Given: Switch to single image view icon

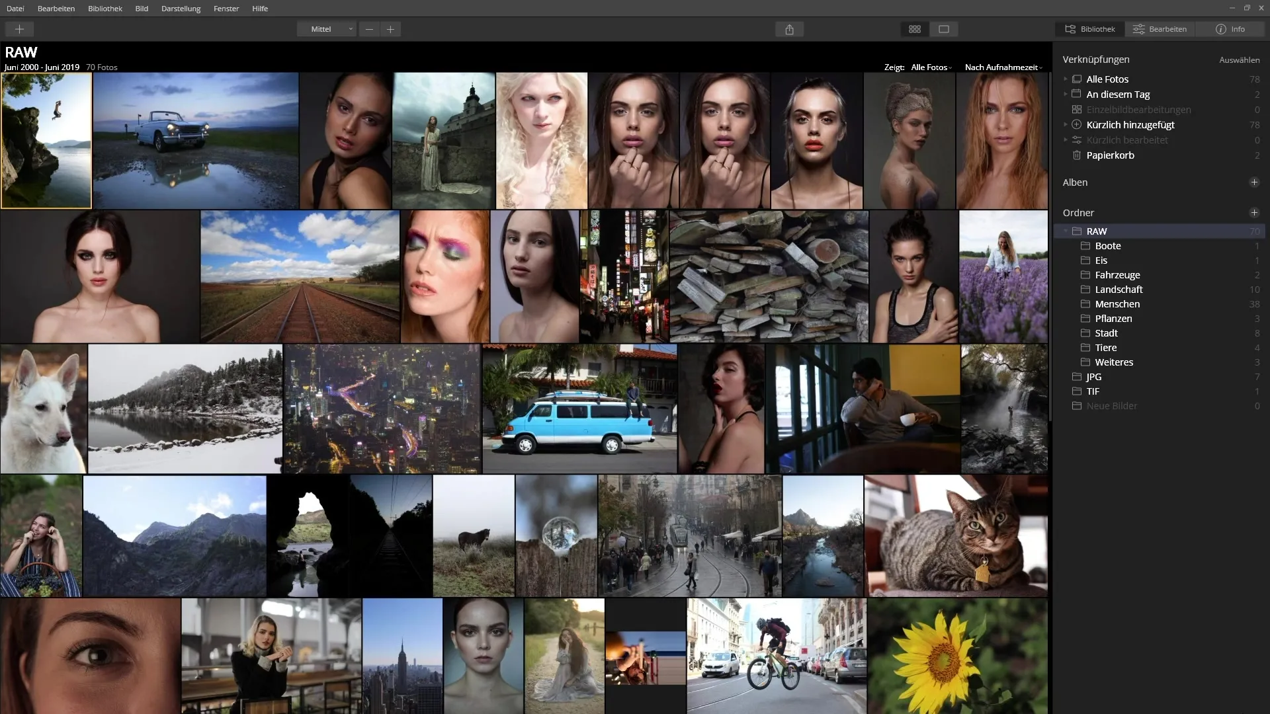Looking at the screenshot, I should (x=944, y=29).
